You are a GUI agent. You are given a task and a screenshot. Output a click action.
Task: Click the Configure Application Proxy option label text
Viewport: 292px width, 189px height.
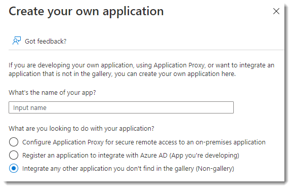pyautogui.click(x=144, y=142)
